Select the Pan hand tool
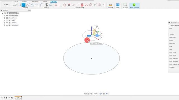 pyautogui.click(x=91, y=94)
